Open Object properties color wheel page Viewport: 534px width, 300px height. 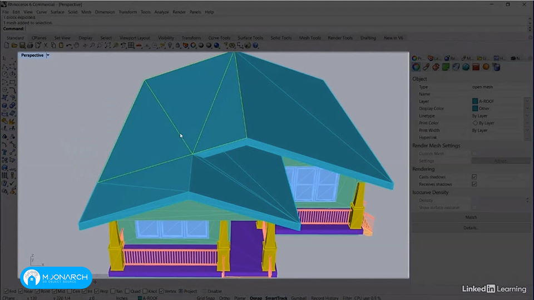point(416,67)
